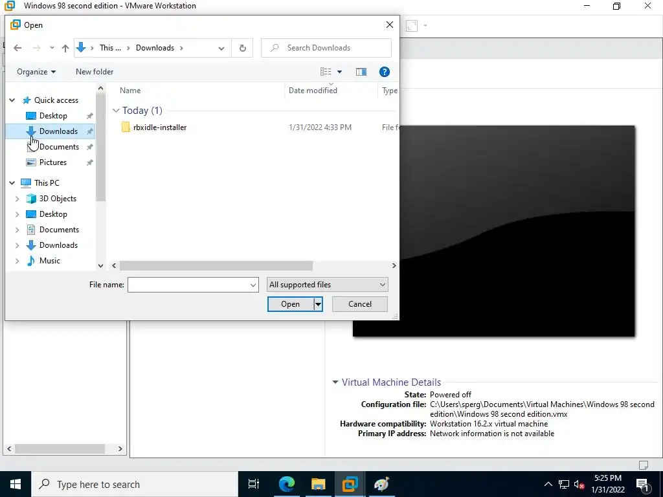
Task: Expand Documents under This PC
Action: (17, 230)
